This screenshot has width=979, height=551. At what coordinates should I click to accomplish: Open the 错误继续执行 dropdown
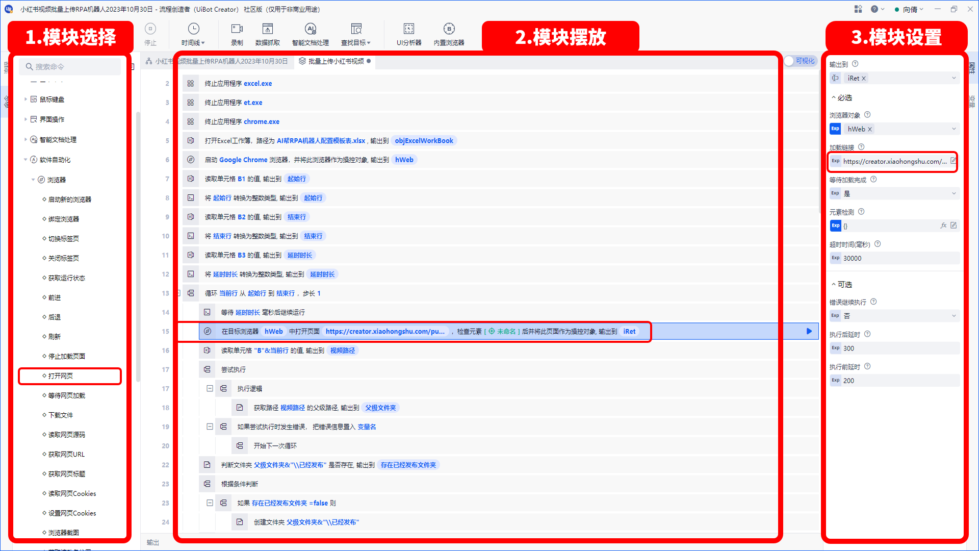[x=954, y=316]
